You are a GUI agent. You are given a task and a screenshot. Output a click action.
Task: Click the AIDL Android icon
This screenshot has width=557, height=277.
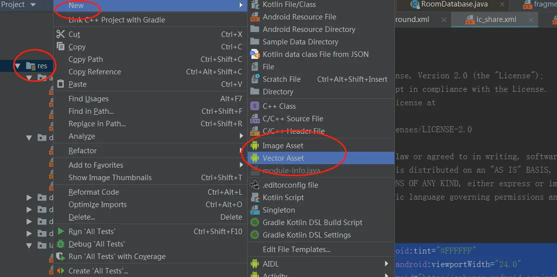[x=255, y=264]
